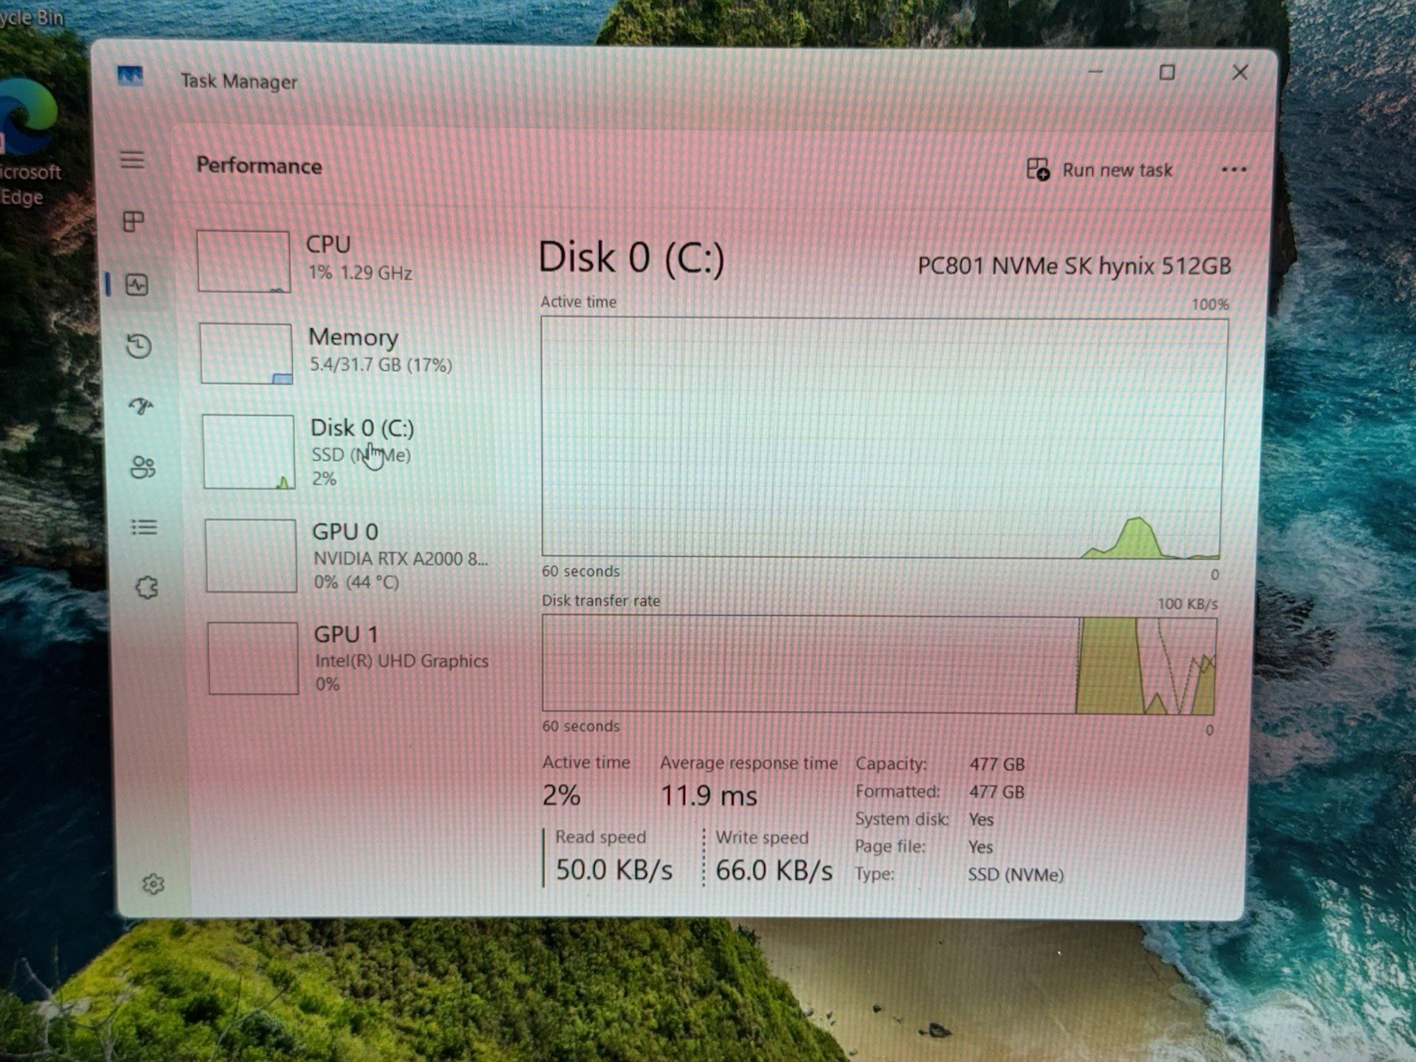
Task: Click the PC801 NVMe SK hynix 512GB label
Action: point(1074,265)
